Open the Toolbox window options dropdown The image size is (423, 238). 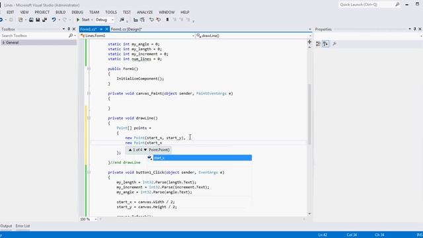(63, 29)
